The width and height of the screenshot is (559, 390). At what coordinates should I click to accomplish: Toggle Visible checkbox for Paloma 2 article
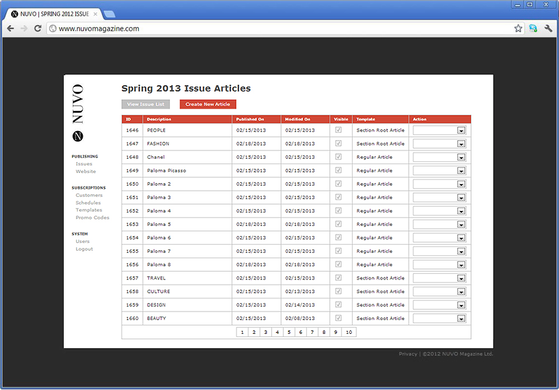(338, 184)
